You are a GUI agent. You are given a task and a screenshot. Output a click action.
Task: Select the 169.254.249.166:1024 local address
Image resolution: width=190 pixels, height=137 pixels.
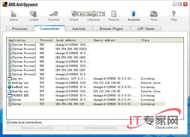click(70, 57)
